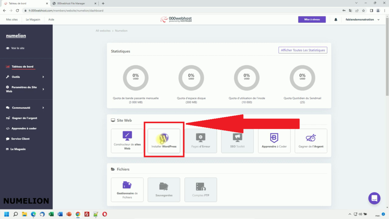Screen dimensions: 389x219
Task: Click Afficher Toutes Les Statistiques button
Action: click(303, 50)
